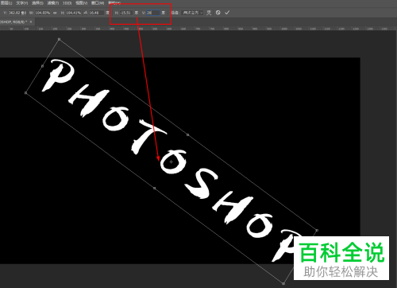Click the W width percentage field
The height and width of the screenshot is (288, 397).
(x=43, y=13)
